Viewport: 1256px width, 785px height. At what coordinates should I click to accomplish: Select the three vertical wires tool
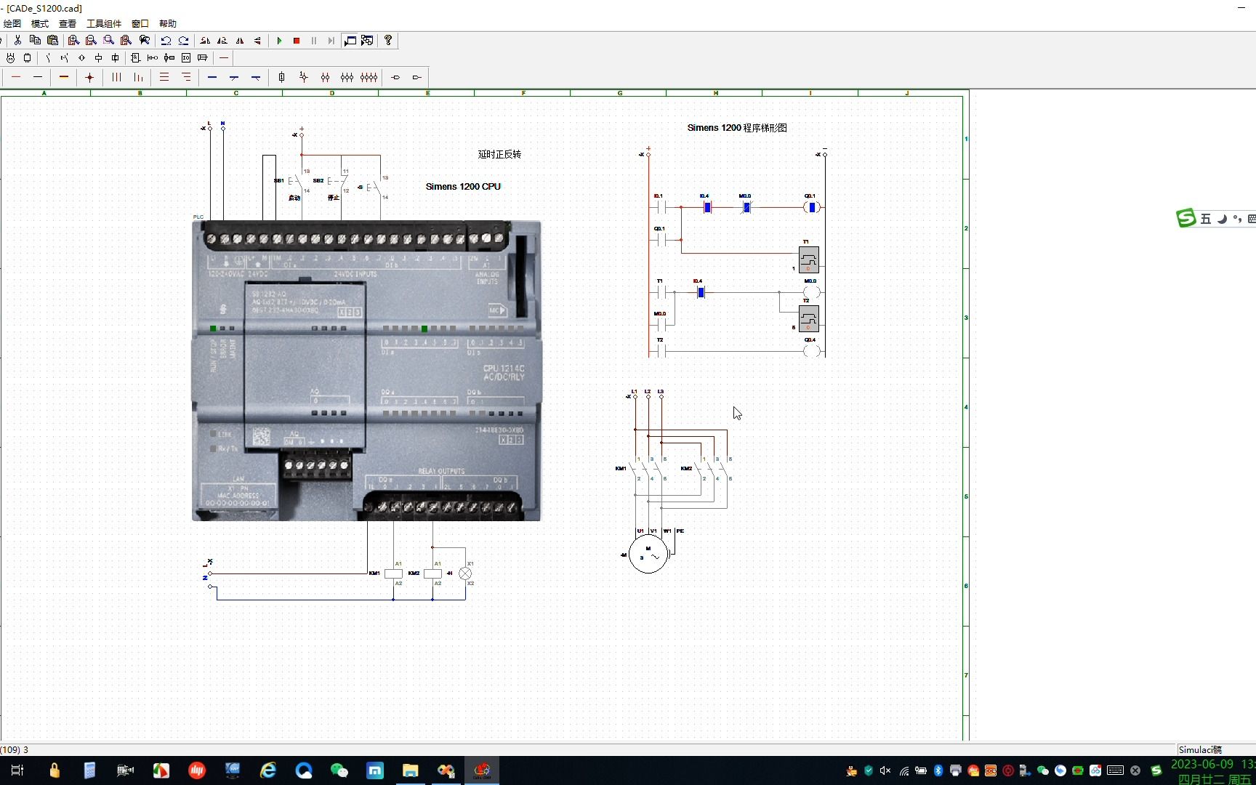(x=116, y=77)
